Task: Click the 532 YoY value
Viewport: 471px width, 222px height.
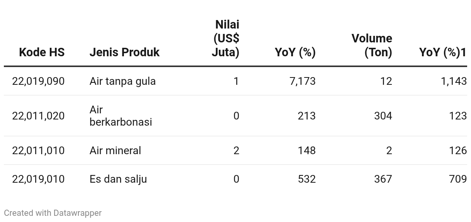Action: point(307,179)
